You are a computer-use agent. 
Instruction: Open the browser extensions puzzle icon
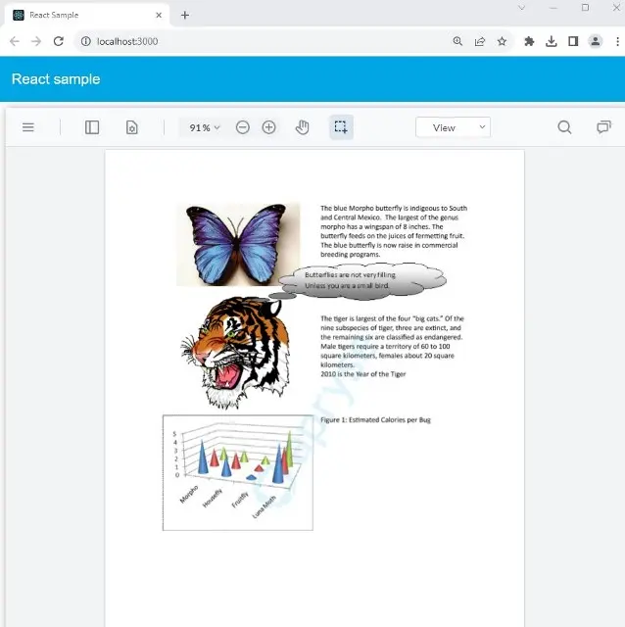[x=529, y=41]
